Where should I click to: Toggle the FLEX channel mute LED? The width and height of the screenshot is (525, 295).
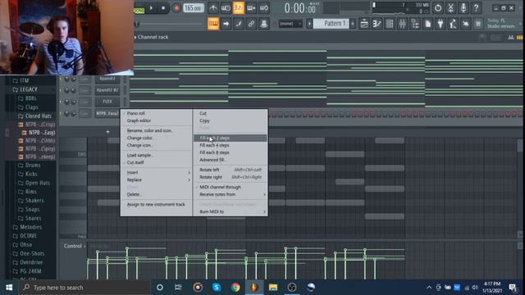(x=61, y=102)
